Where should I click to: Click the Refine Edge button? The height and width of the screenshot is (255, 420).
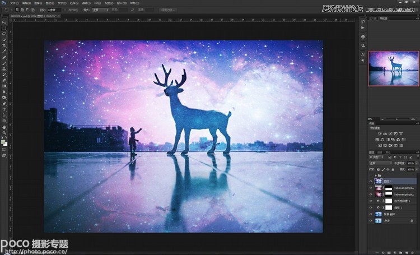(167, 10)
